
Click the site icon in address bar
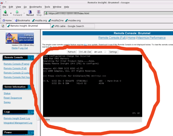[x=46, y=13]
